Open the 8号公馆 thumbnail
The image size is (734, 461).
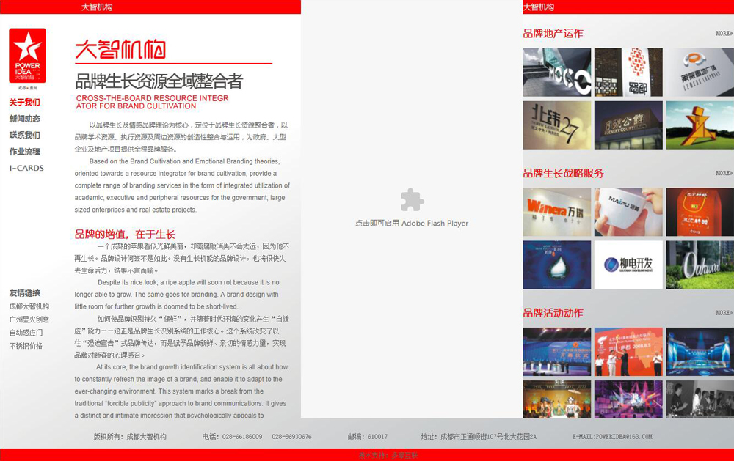628,125
